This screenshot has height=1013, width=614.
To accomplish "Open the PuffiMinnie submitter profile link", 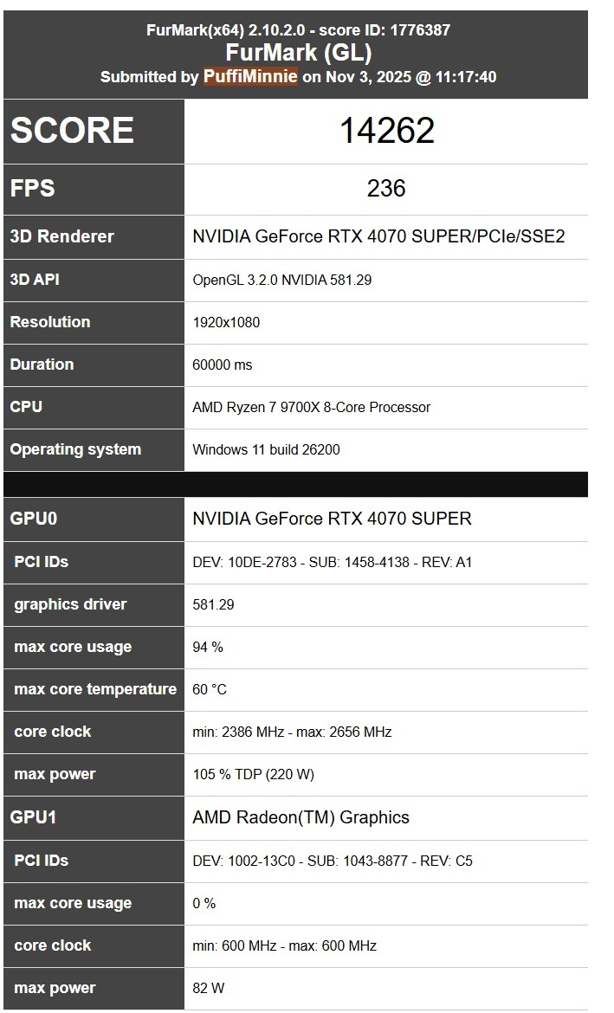I will (250, 77).
